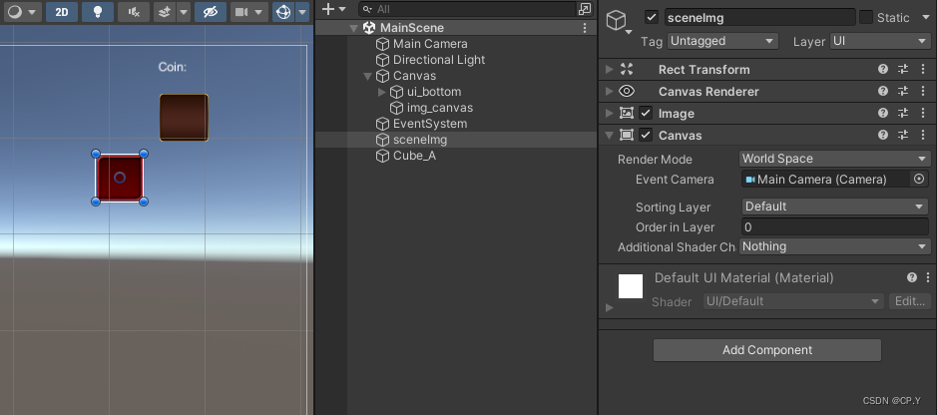937x415 pixels.
Task: Open Canvas component help icon
Action: click(883, 136)
